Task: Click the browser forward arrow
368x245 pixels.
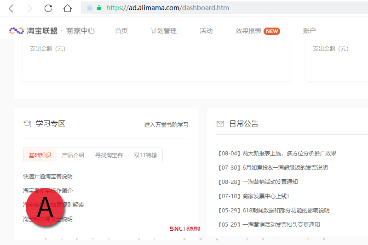Action: coord(30,8)
